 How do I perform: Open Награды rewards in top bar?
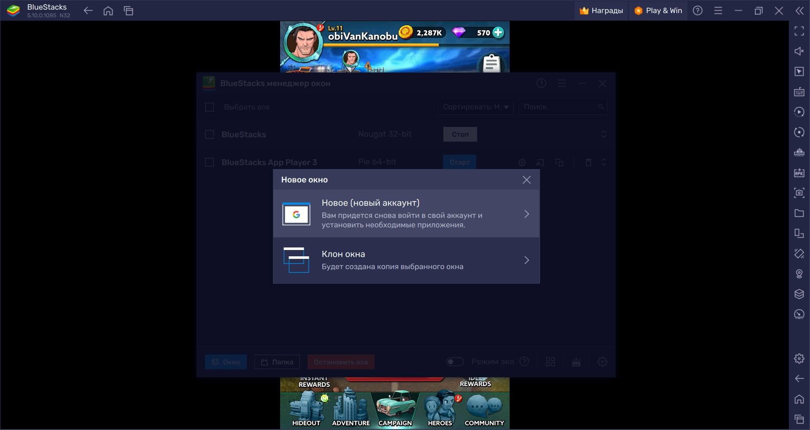coord(601,11)
